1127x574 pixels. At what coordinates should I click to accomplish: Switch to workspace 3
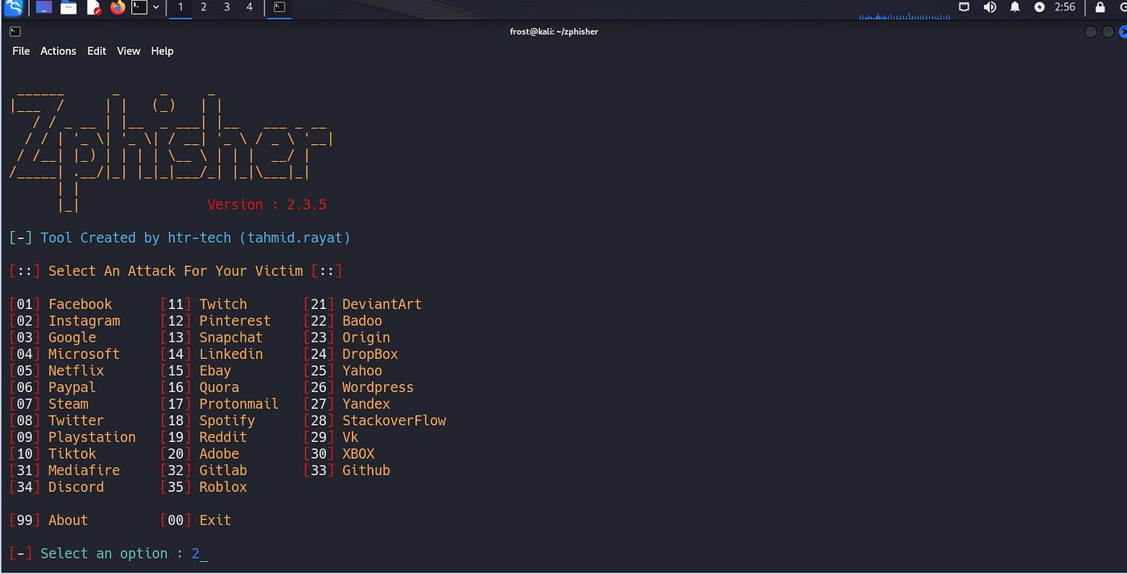coord(227,8)
